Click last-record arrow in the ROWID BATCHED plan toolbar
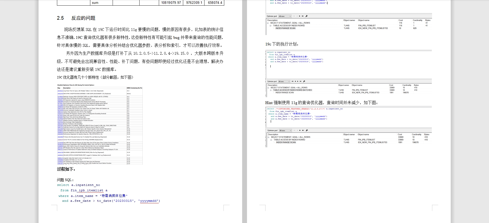 301,81
